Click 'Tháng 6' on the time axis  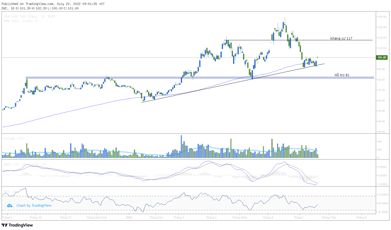coord(268,217)
